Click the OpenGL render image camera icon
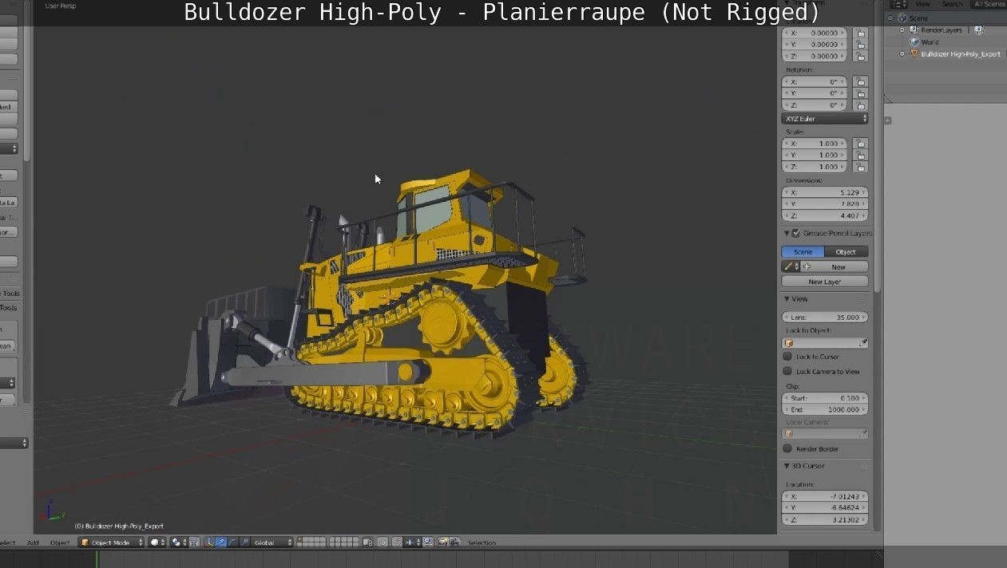This screenshot has height=568, width=1007. coord(443,542)
